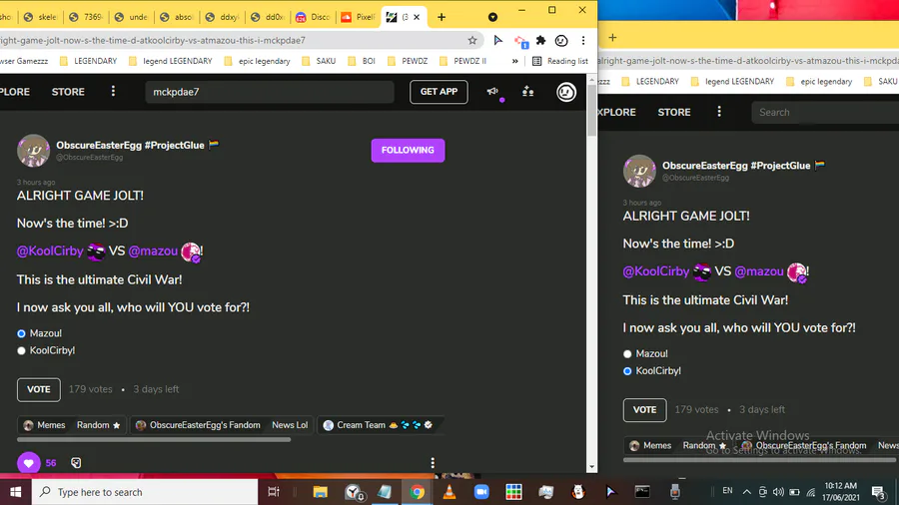
Task: Click the purple FOLLOWING button
Action: 408,150
